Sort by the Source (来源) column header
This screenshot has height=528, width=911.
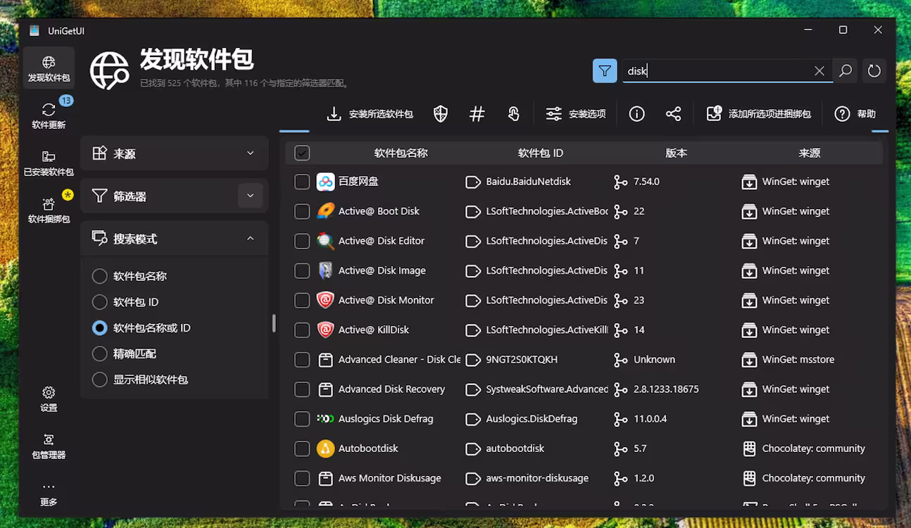pyautogui.click(x=810, y=153)
